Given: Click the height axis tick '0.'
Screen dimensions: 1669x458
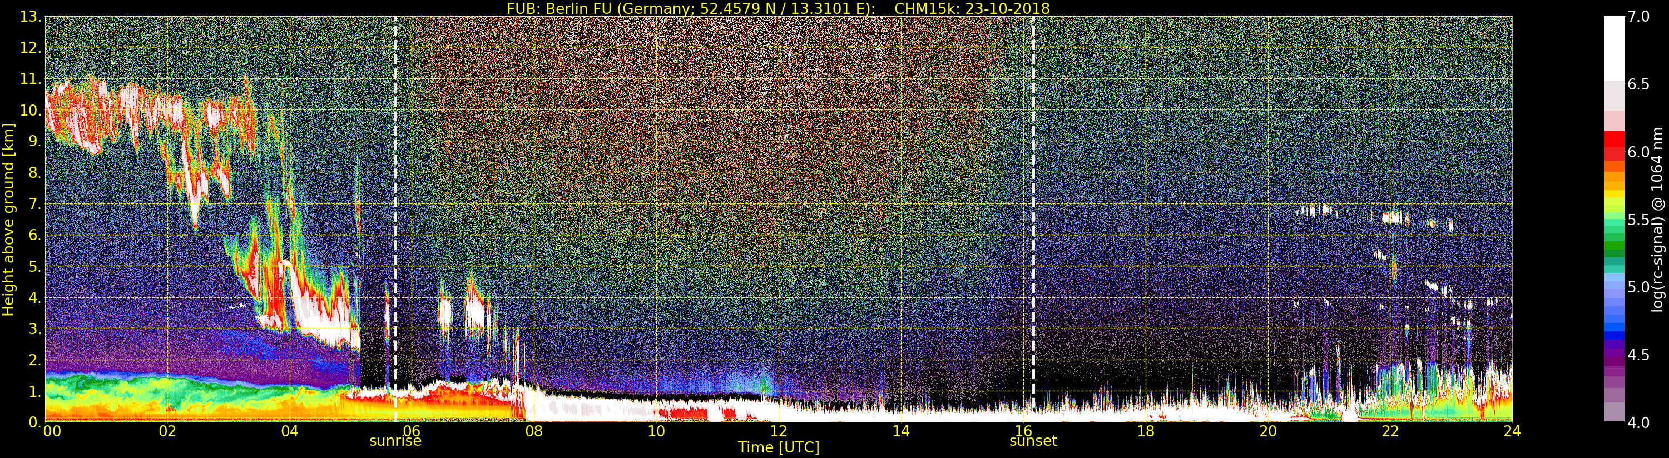Looking at the screenshot, I should click(x=36, y=422).
